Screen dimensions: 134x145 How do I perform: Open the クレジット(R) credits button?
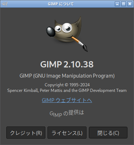26,133
